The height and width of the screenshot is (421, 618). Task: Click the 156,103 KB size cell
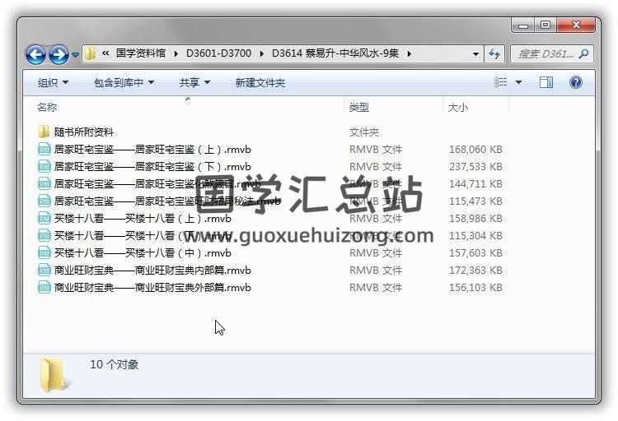coord(475,288)
